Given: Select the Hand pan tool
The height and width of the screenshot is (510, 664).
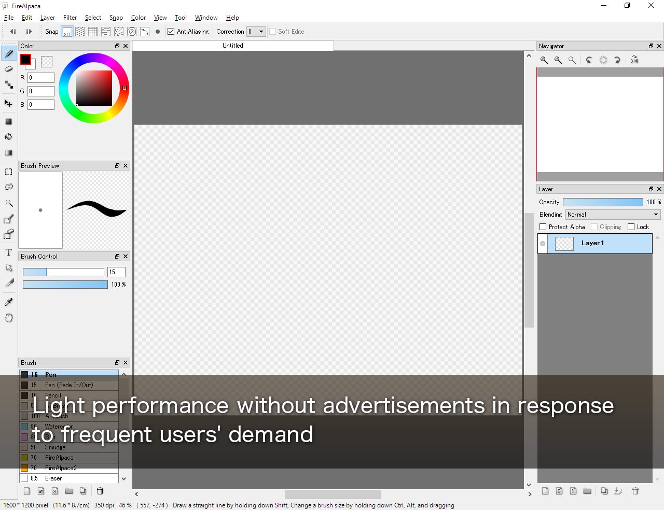Looking at the screenshot, I should [x=9, y=318].
